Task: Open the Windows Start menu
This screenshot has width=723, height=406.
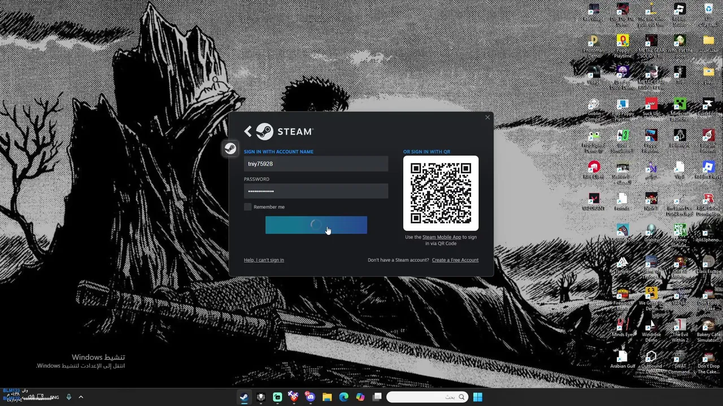Action: (x=477, y=397)
